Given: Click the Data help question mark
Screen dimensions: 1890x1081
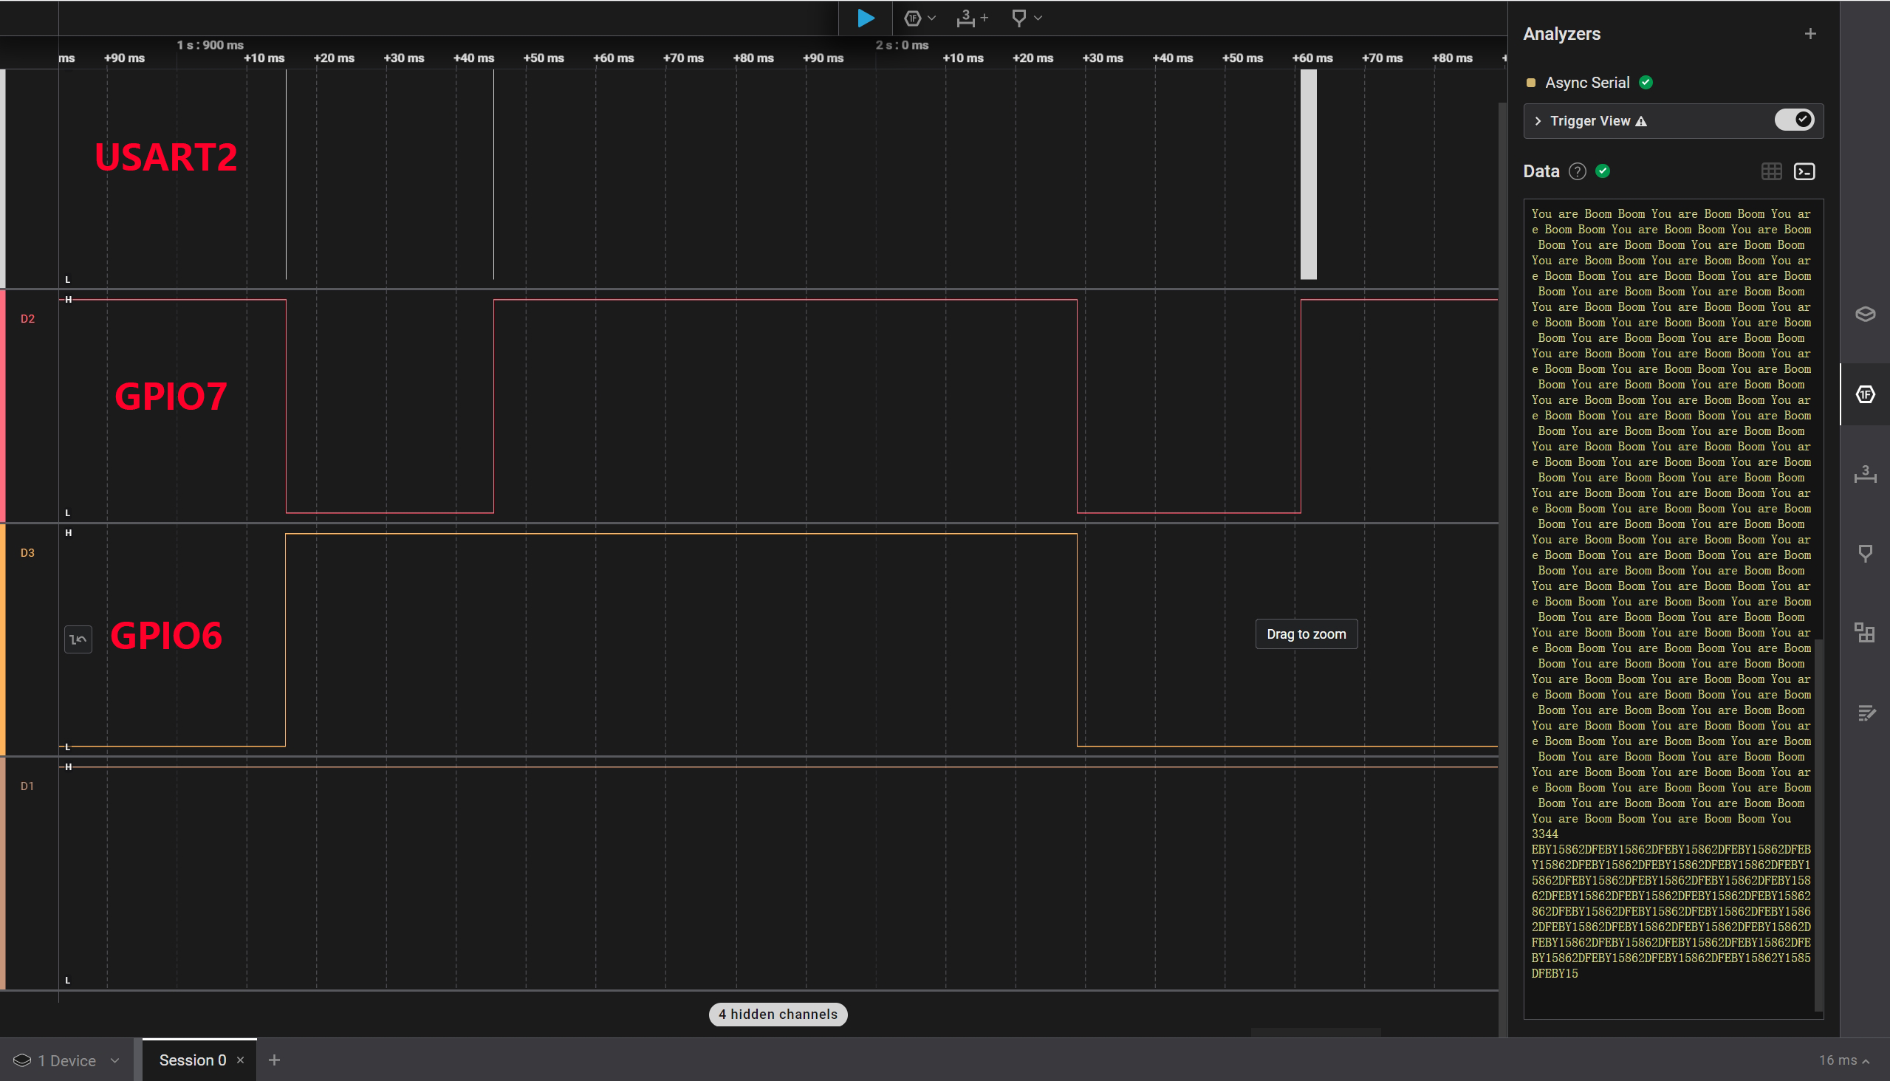Looking at the screenshot, I should [x=1578, y=171].
